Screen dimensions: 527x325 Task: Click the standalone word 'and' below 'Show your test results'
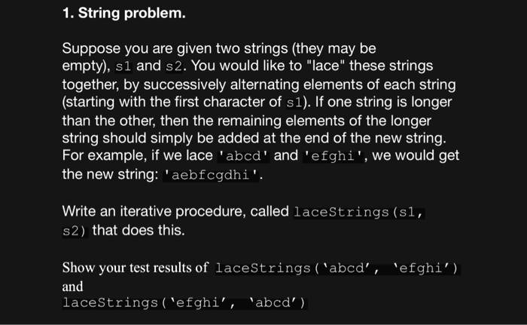pos(72,287)
